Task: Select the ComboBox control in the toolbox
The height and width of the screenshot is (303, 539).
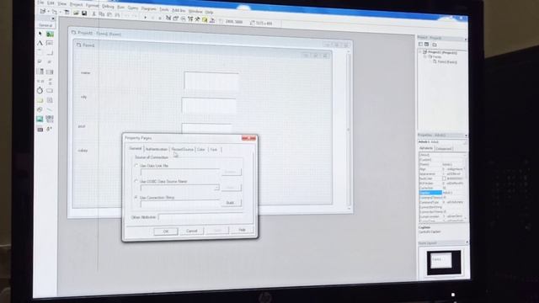Action: click(40, 72)
